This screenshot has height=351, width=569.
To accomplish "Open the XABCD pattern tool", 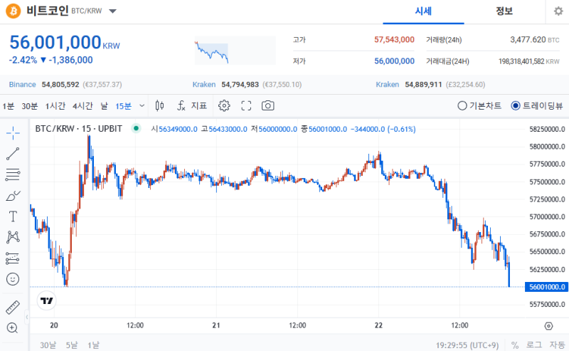I will (x=13, y=237).
